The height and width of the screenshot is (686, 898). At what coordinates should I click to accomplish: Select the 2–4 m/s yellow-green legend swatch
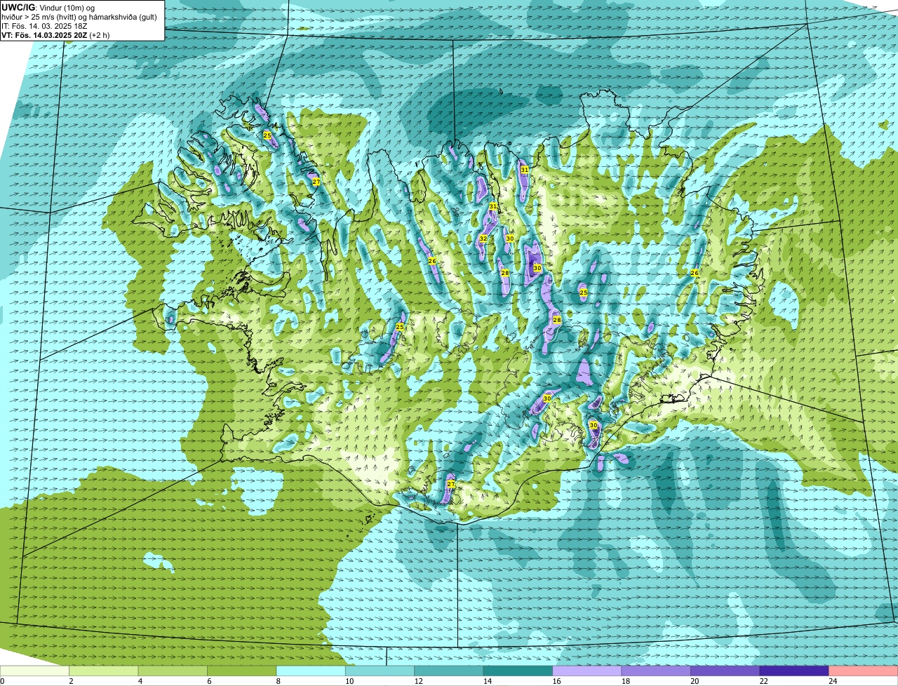tap(104, 671)
